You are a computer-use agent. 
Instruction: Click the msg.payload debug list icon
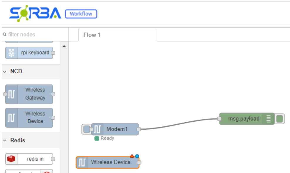point(268,119)
